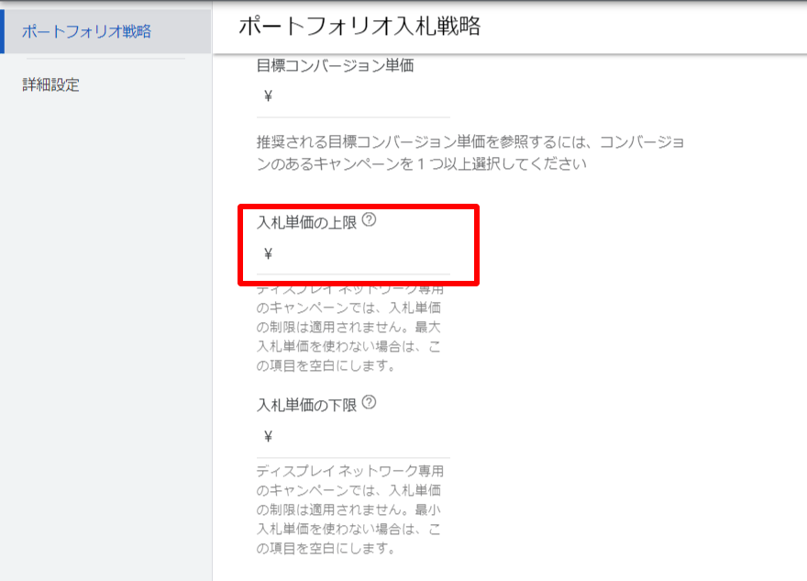Select the ポートフォリオ戦略 sidebar item
This screenshot has width=807, height=581.
(86, 31)
